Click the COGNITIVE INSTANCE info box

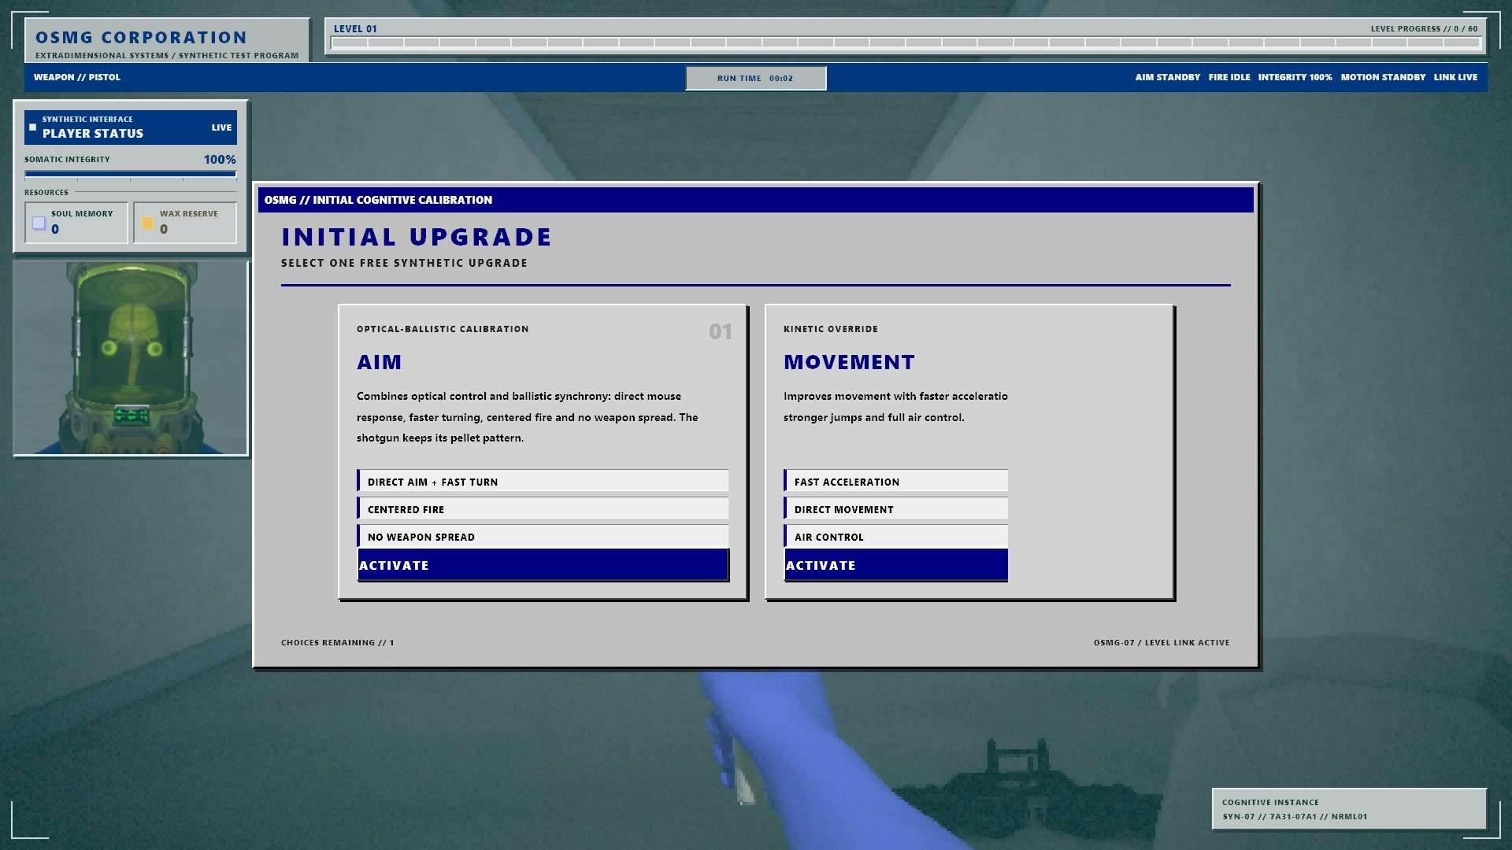point(1349,809)
